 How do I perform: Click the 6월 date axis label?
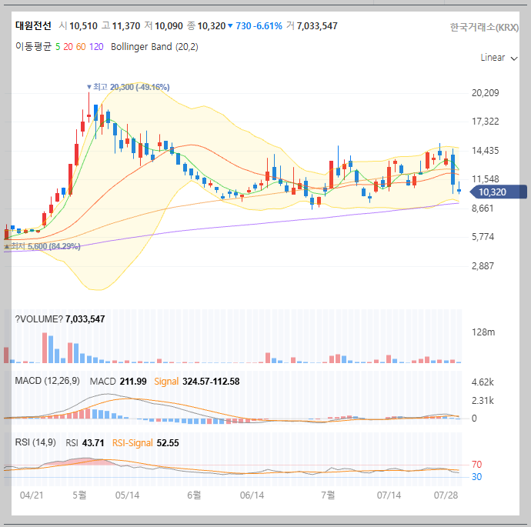[194, 495]
